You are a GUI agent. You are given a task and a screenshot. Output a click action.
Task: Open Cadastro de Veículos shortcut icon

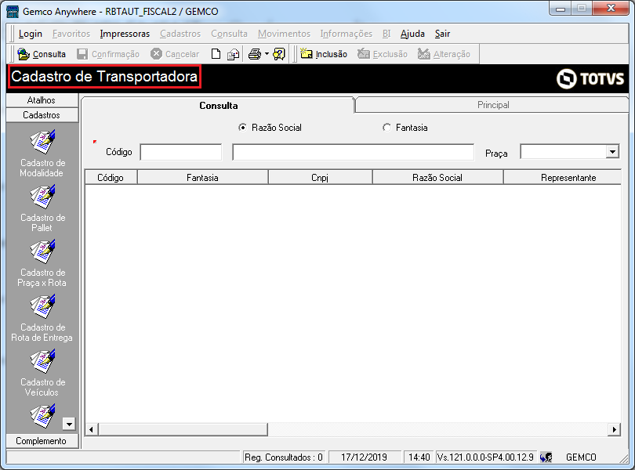click(x=42, y=361)
